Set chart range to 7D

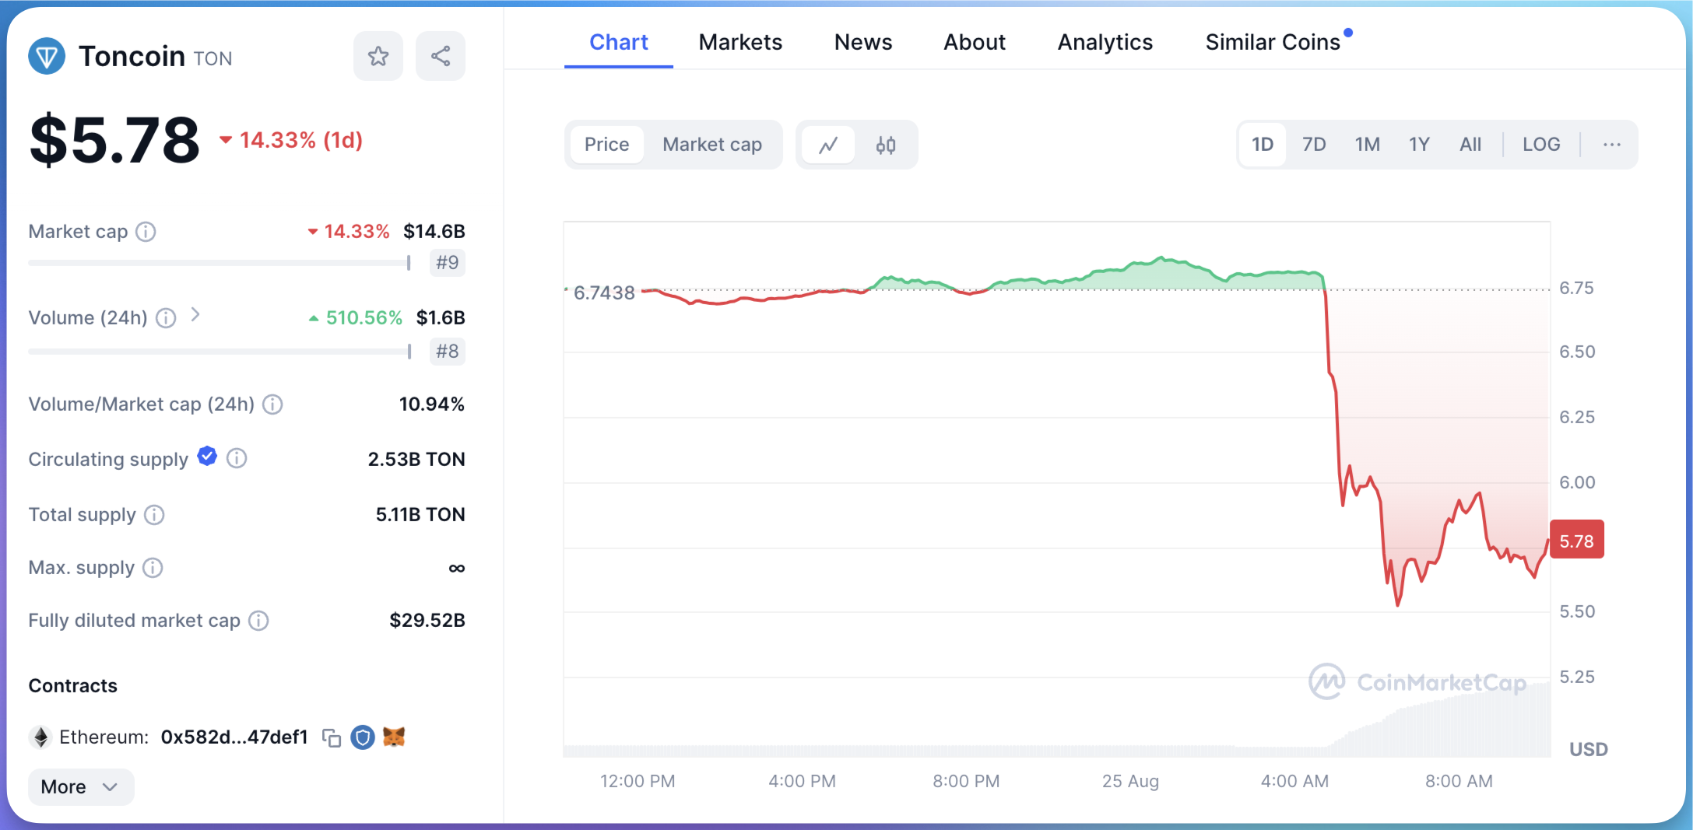tap(1314, 145)
